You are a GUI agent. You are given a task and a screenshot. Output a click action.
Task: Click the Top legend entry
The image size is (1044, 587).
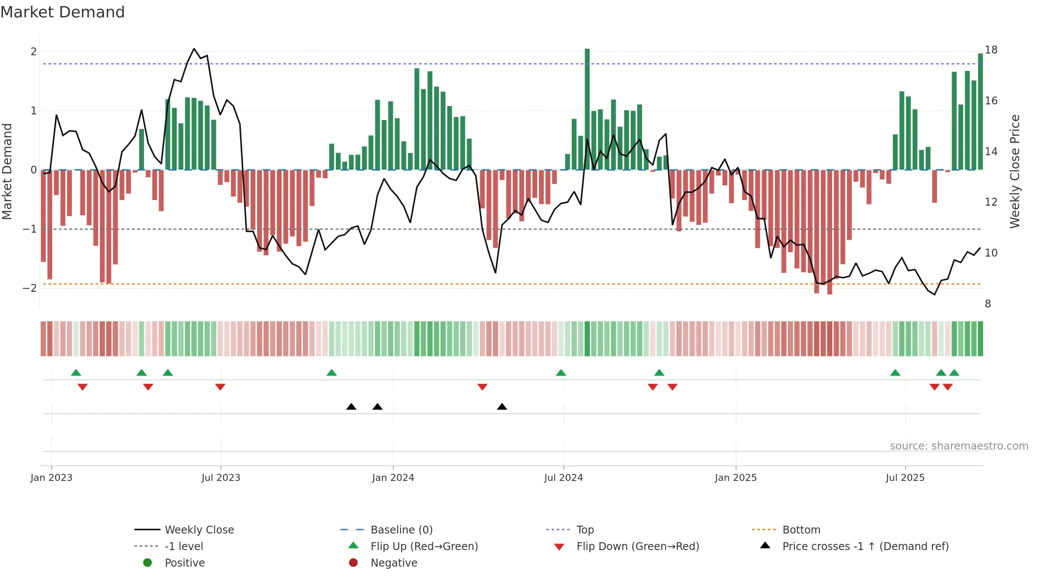pos(570,530)
